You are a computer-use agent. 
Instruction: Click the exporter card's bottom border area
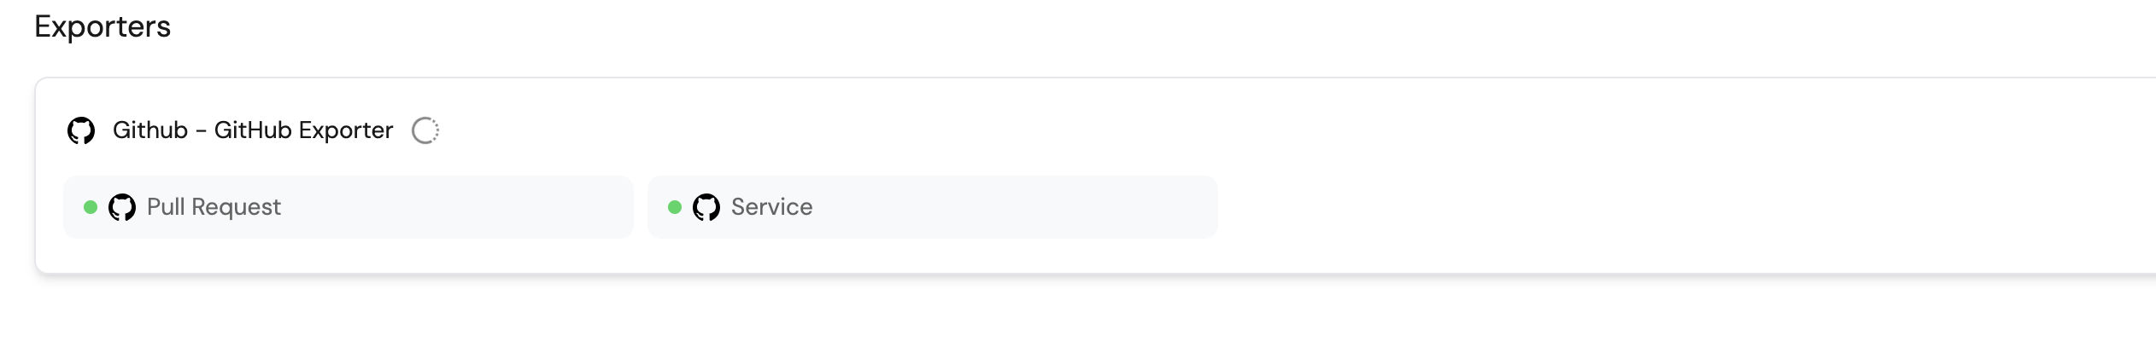1093,273
